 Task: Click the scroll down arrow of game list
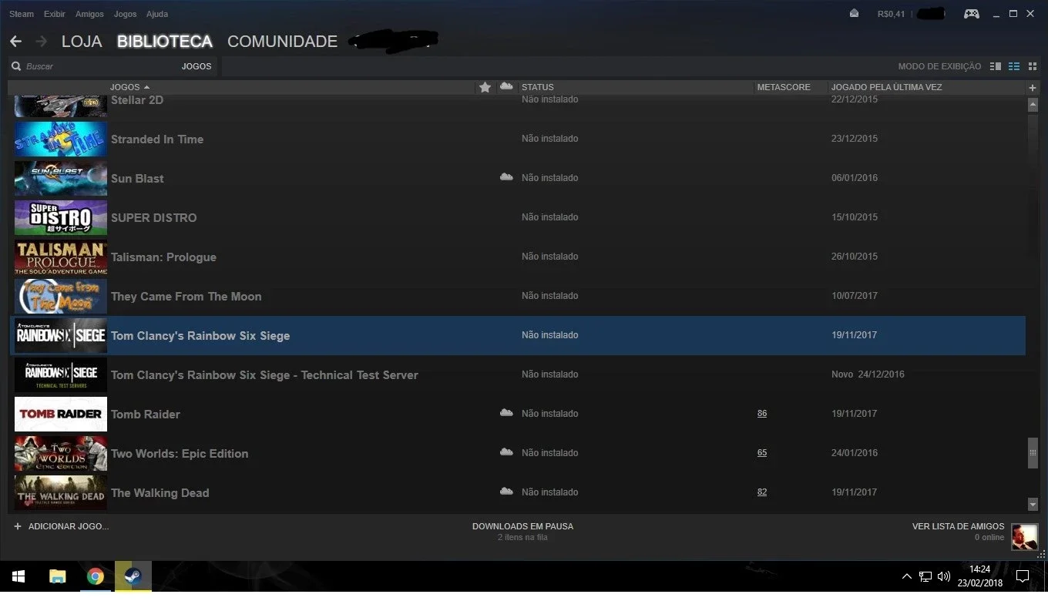point(1033,505)
